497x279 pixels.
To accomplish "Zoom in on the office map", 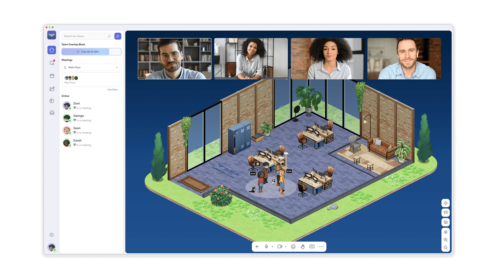I will coord(445,240).
